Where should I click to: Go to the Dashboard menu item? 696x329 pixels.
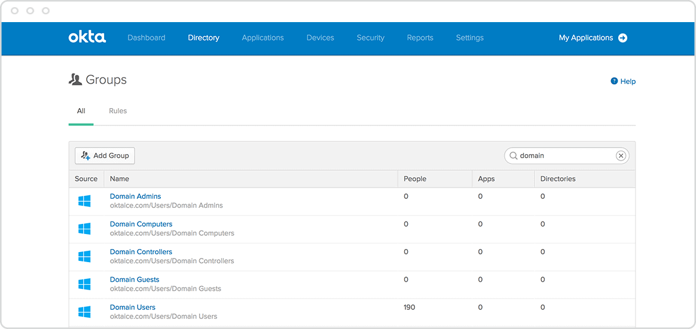point(146,38)
